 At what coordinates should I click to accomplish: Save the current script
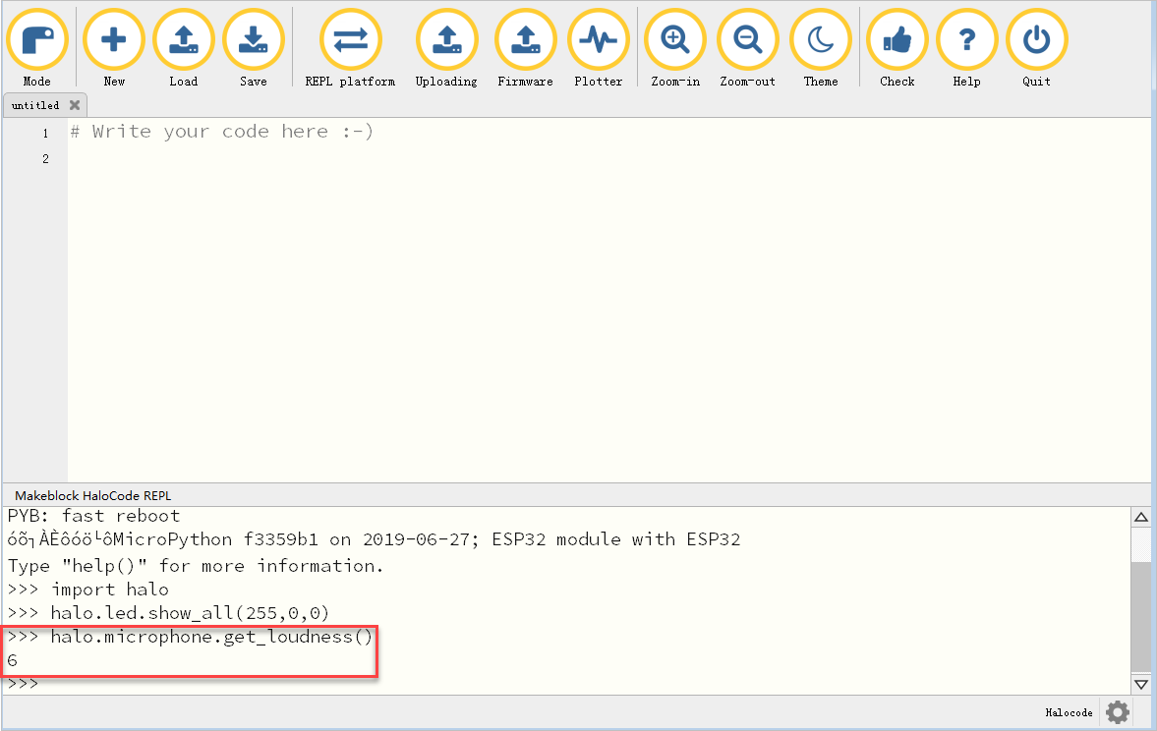(253, 40)
